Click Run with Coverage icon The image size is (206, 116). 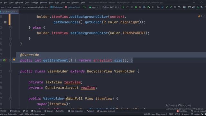[140, 7]
